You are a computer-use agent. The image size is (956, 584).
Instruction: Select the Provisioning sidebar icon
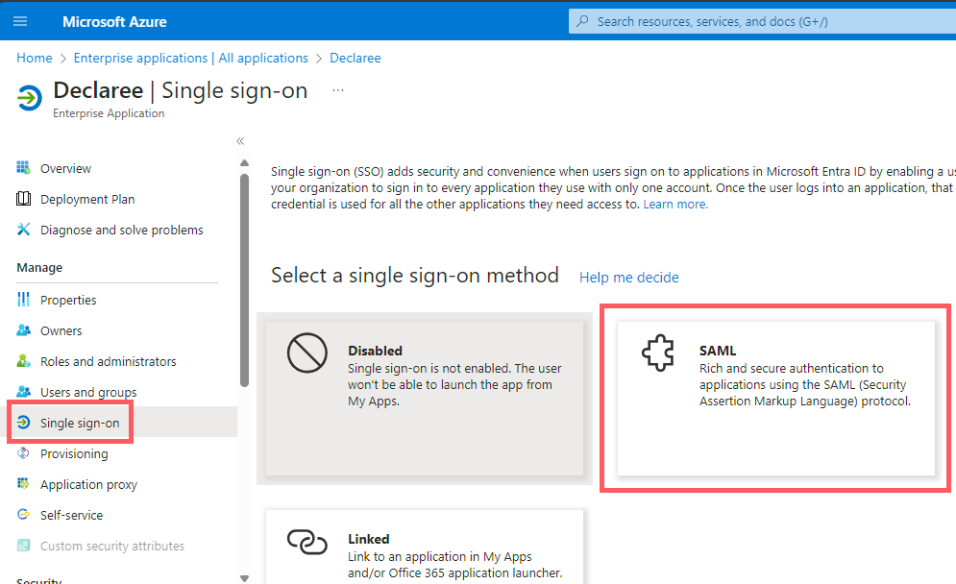pyautogui.click(x=21, y=453)
